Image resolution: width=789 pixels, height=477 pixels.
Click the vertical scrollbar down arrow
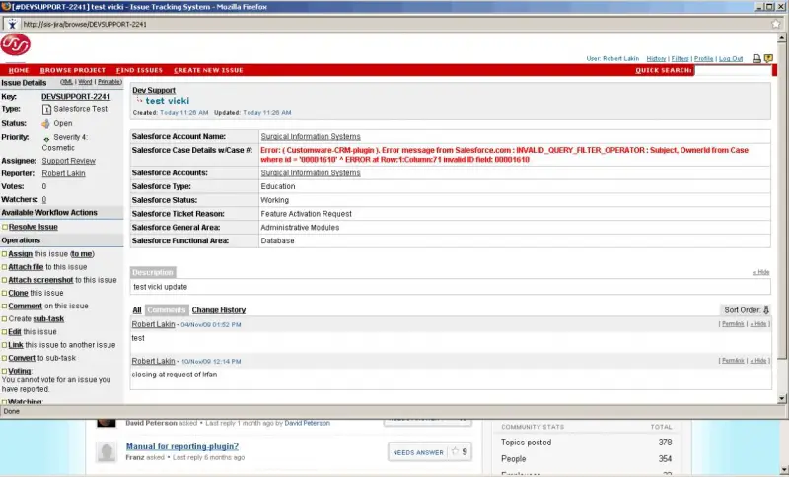coord(781,399)
